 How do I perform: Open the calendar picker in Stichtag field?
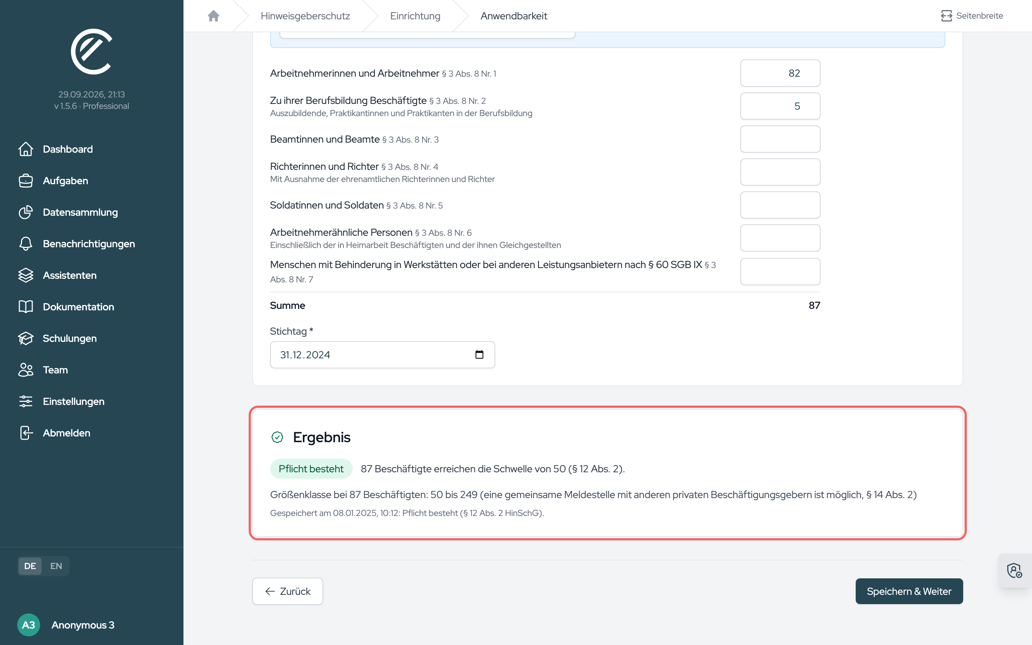[x=479, y=354]
